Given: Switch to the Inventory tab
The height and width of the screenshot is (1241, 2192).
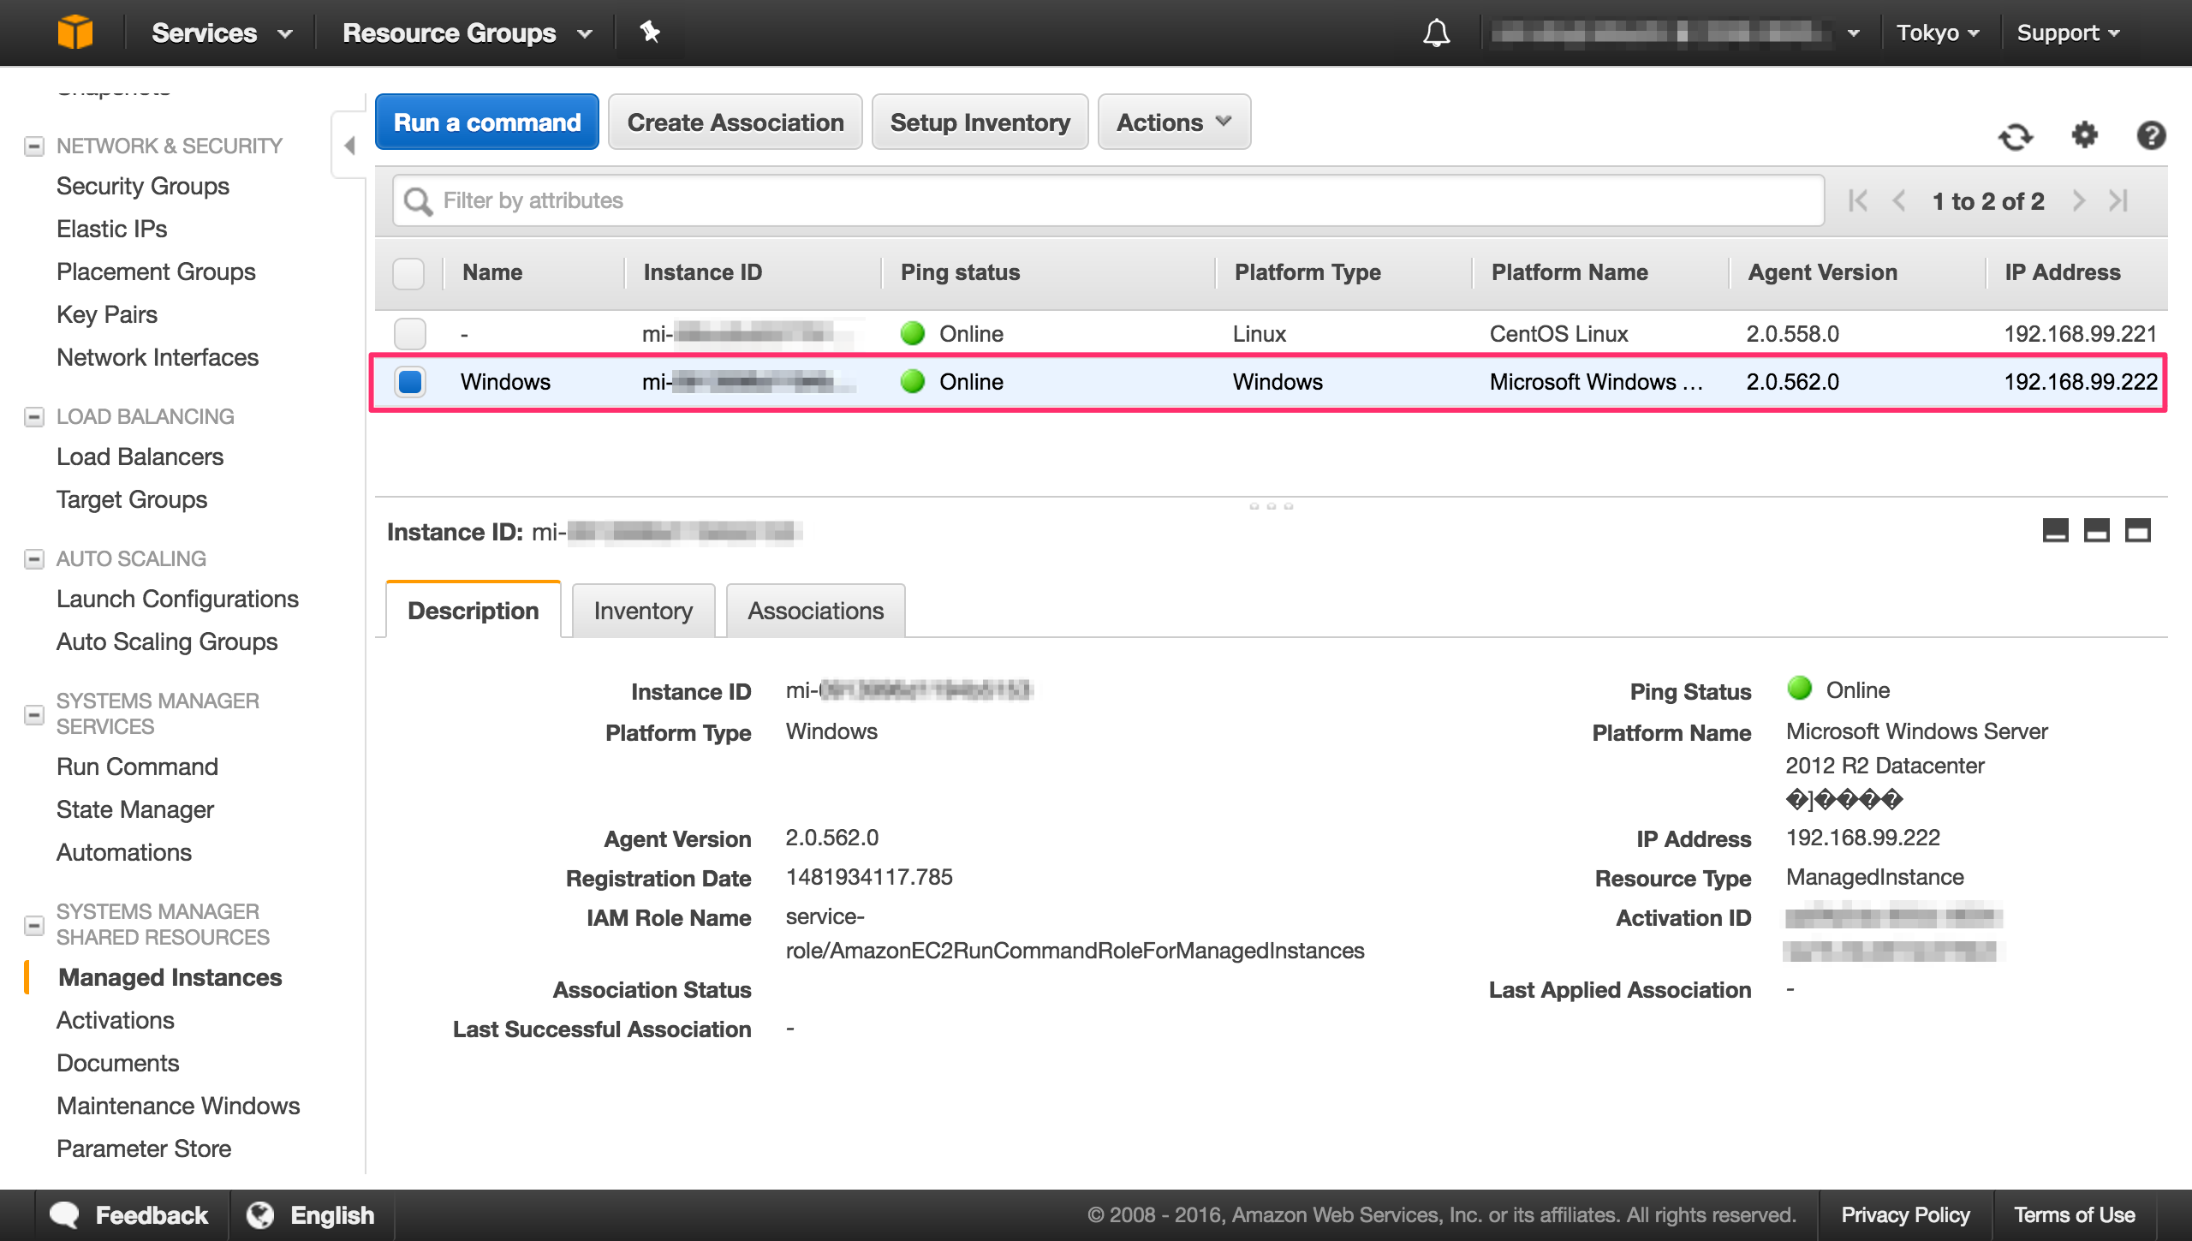Looking at the screenshot, I should tap(643, 611).
